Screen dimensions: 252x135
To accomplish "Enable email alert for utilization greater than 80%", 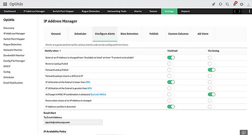I will [171, 88].
